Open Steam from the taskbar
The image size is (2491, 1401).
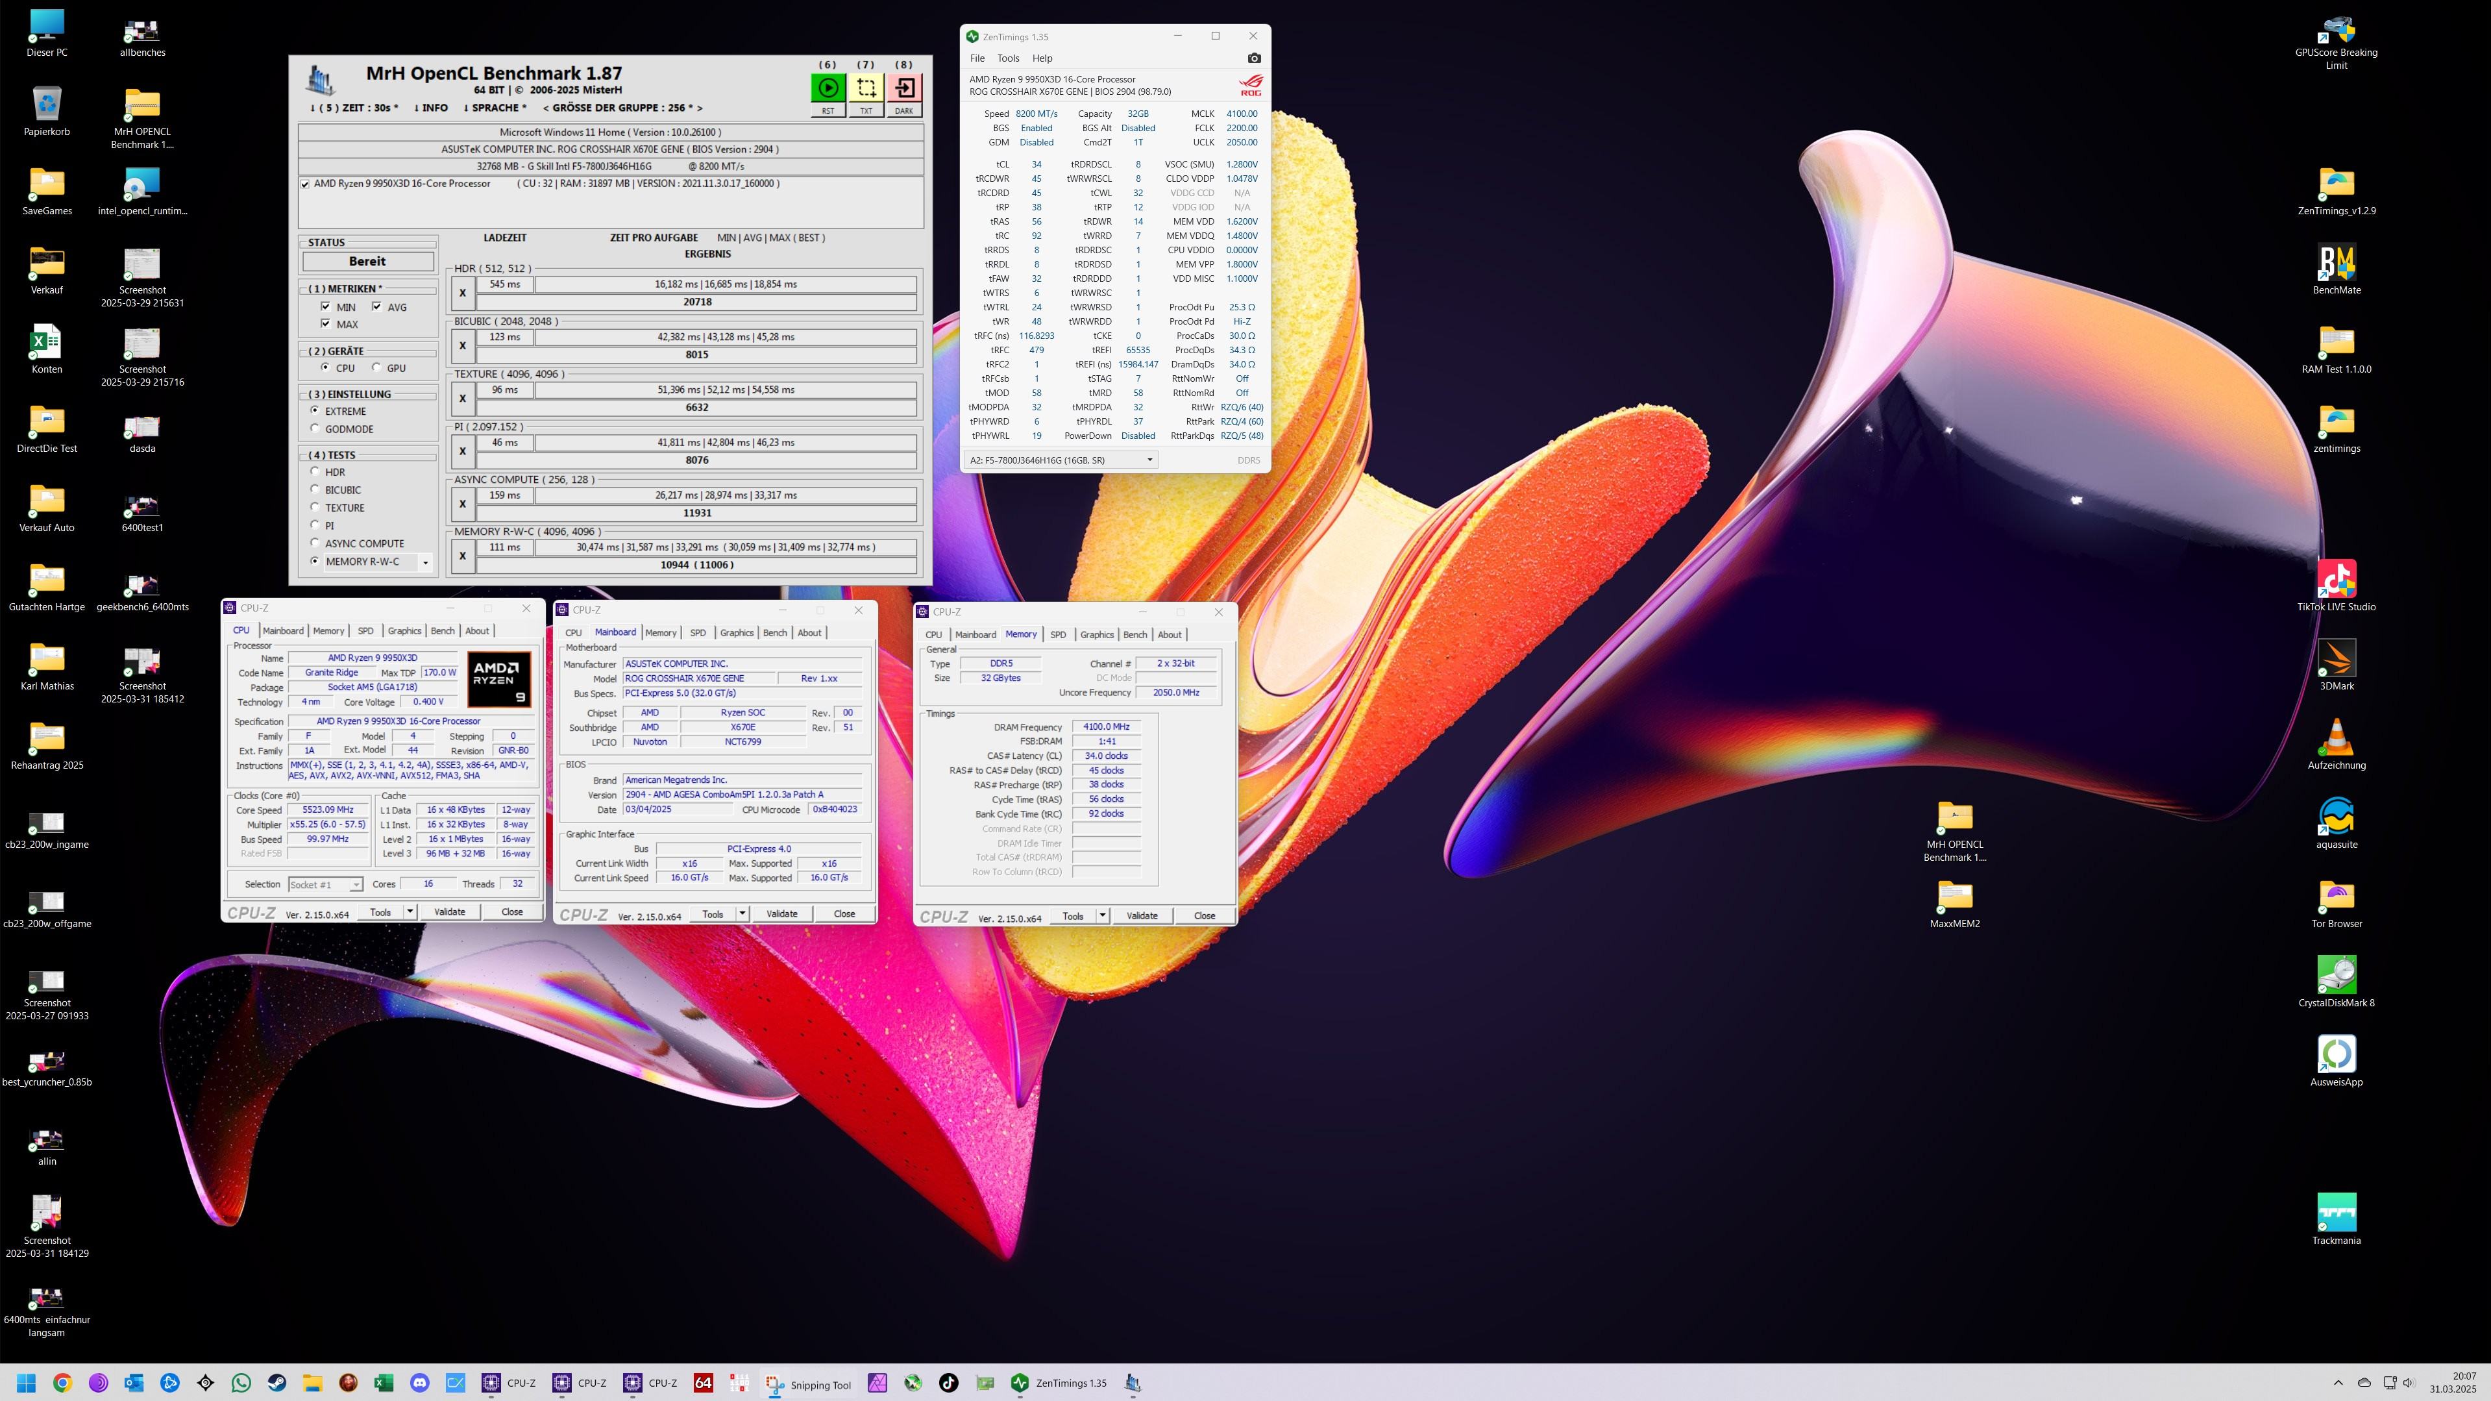[276, 1383]
